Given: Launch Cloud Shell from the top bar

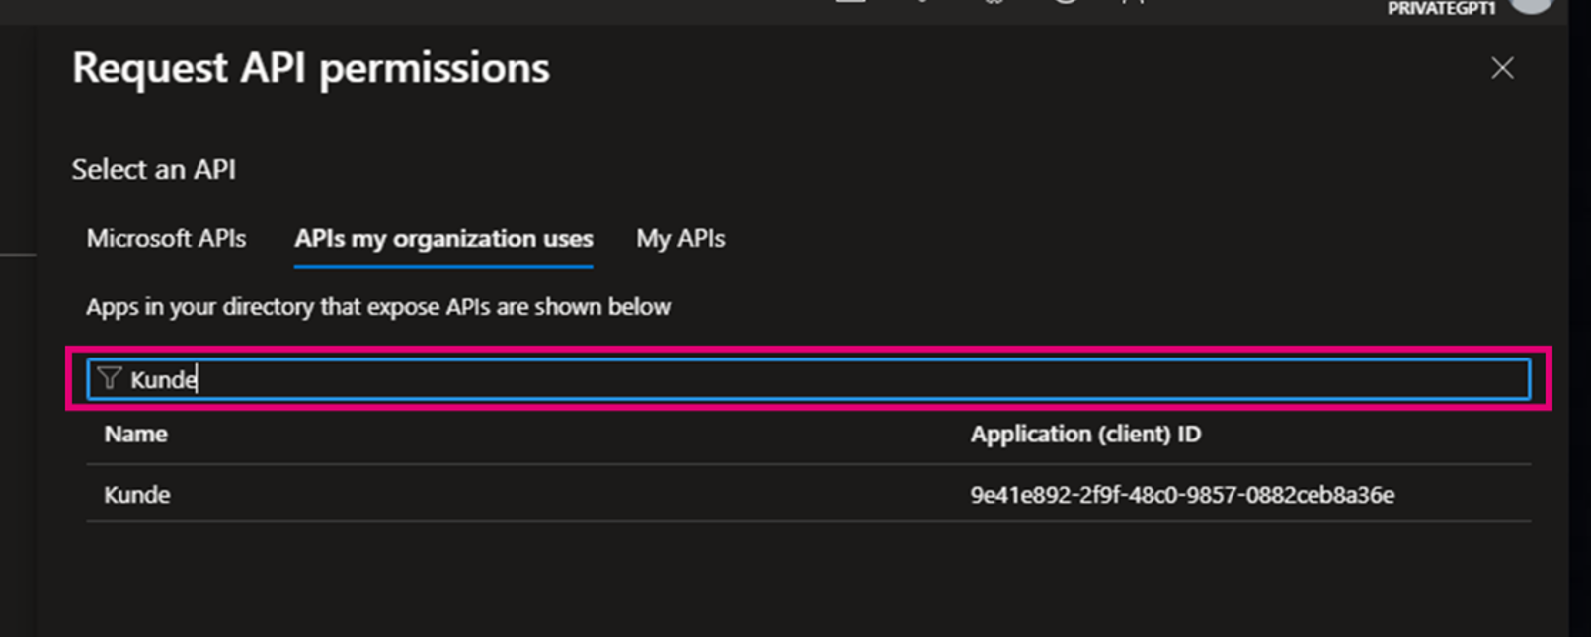Looking at the screenshot, I should pos(851,2).
